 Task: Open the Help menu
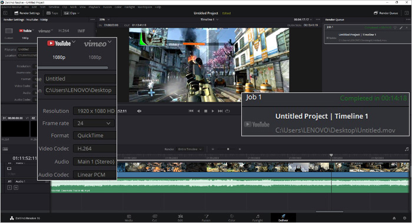pyautogui.click(x=158, y=7)
